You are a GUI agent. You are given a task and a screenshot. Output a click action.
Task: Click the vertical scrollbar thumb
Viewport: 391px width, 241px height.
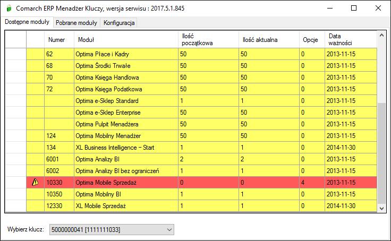click(381, 153)
